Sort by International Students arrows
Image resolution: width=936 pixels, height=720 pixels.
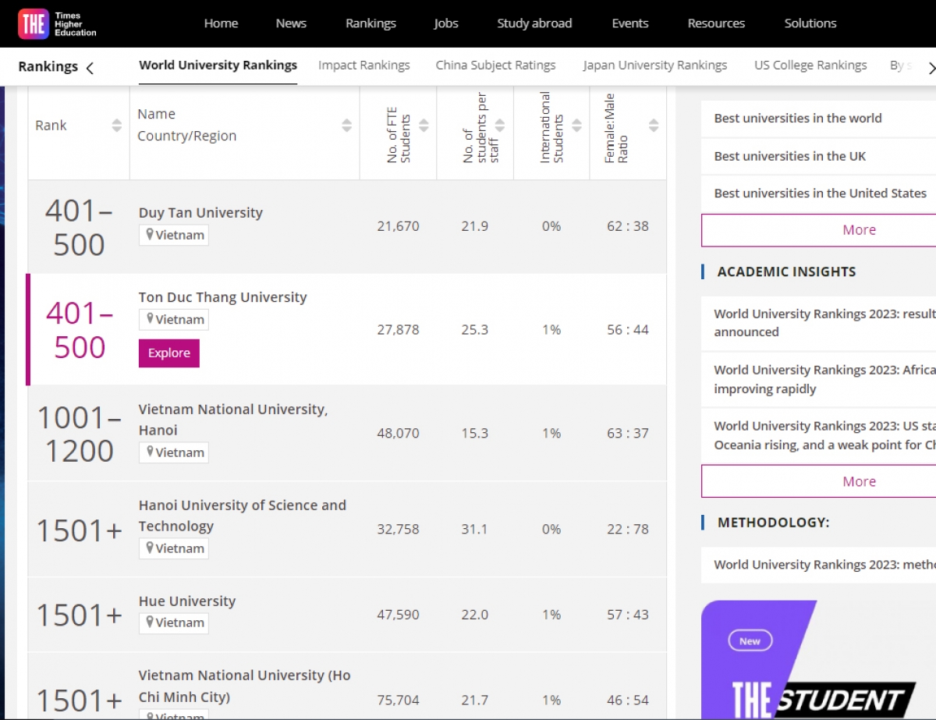tap(576, 126)
